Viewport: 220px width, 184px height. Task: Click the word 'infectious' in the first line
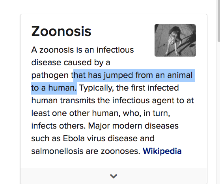115,50
